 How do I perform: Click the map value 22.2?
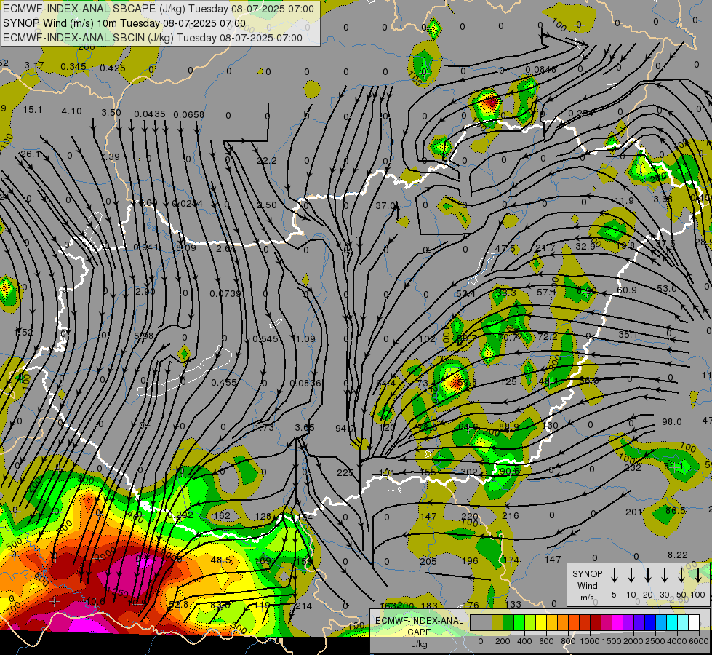click(x=267, y=160)
